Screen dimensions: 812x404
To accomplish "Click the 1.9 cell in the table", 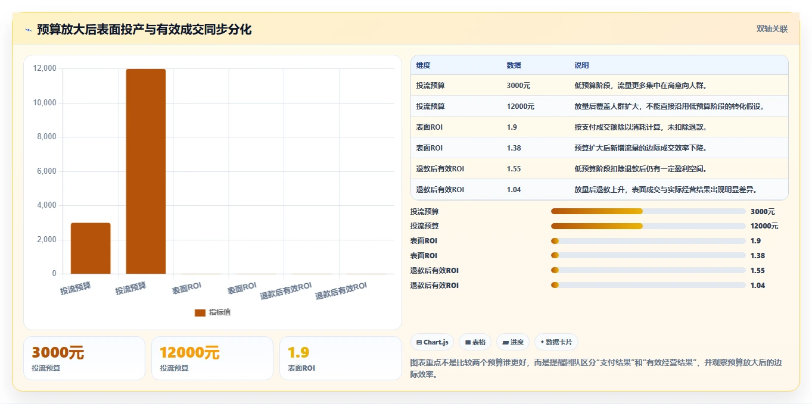I will click(x=511, y=127).
